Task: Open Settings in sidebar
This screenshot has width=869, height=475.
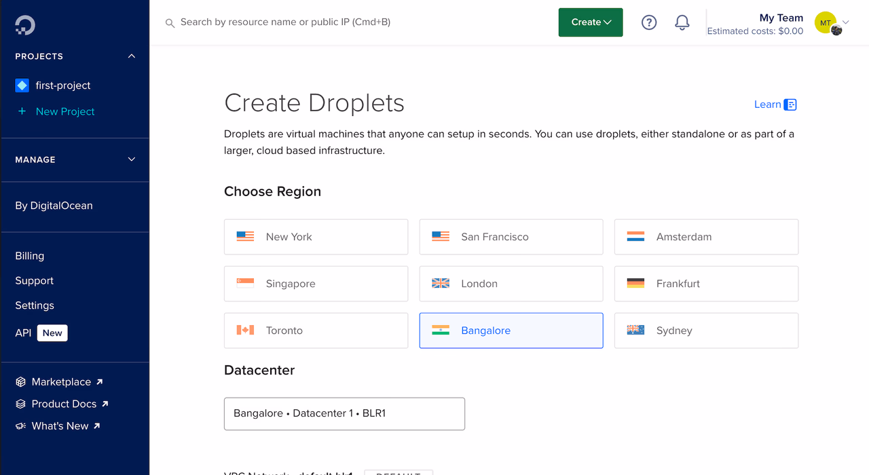Action: pyautogui.click(x=35, y=305)
